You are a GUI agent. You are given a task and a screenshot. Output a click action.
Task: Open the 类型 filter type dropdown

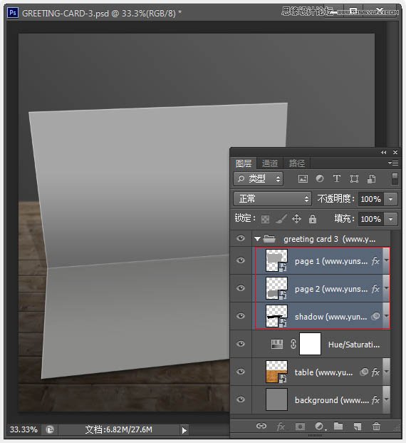click(258, 178)
